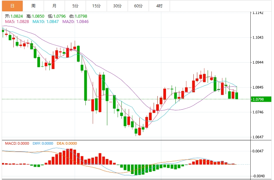
Task: Click the 1.0944 price axis label
Action: pos(258,62)
